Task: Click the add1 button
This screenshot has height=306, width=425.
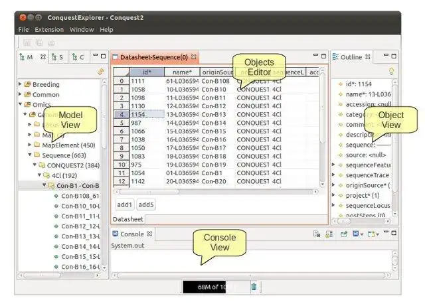Action: tap(124, 204)
